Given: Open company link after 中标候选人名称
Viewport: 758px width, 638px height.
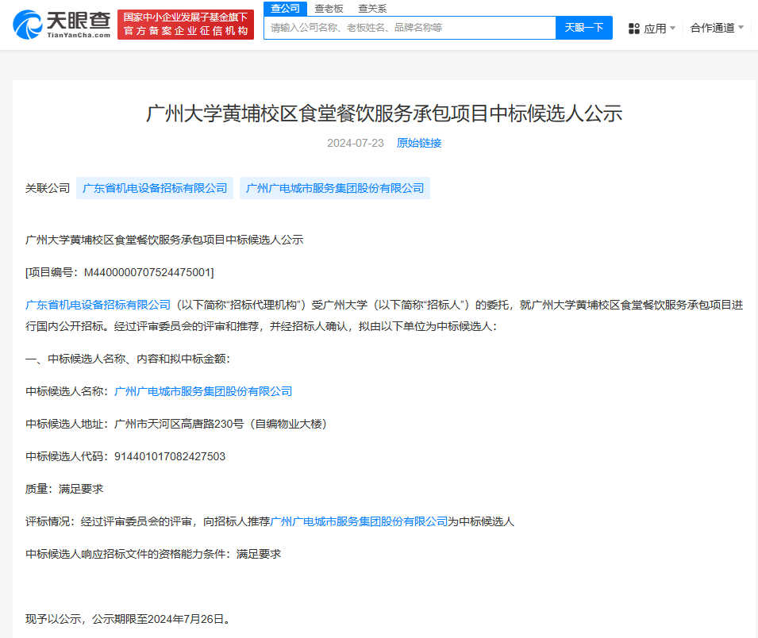Looking at the screenshot, I should 203,391.
